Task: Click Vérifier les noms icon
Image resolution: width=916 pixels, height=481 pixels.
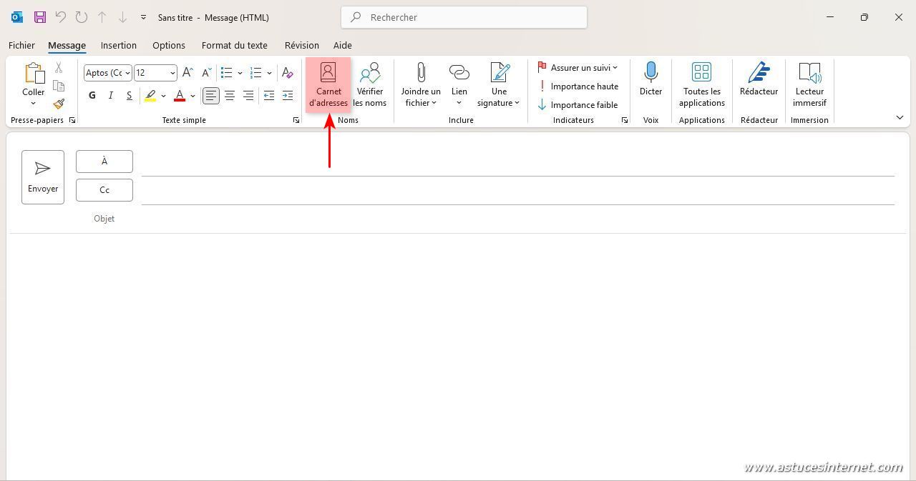Action: 369,84
